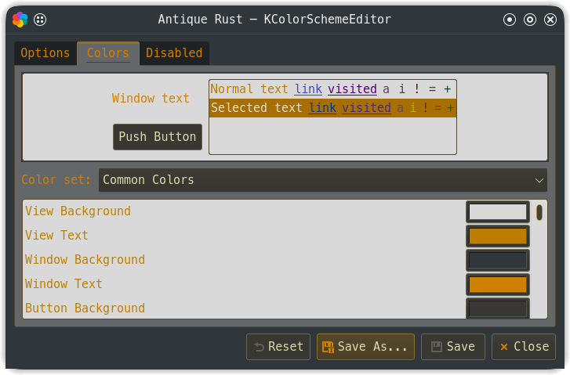Click the Window Text color swatch

click(x=498, y=285)
